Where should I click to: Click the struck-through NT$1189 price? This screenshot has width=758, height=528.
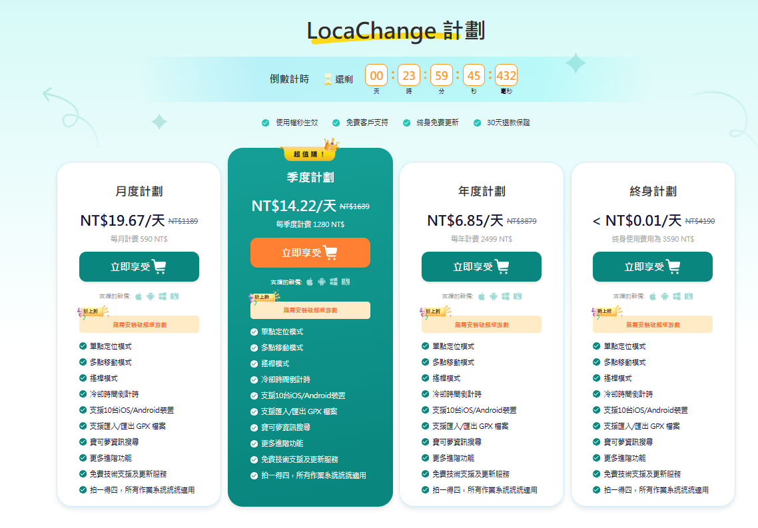point(183,221)
